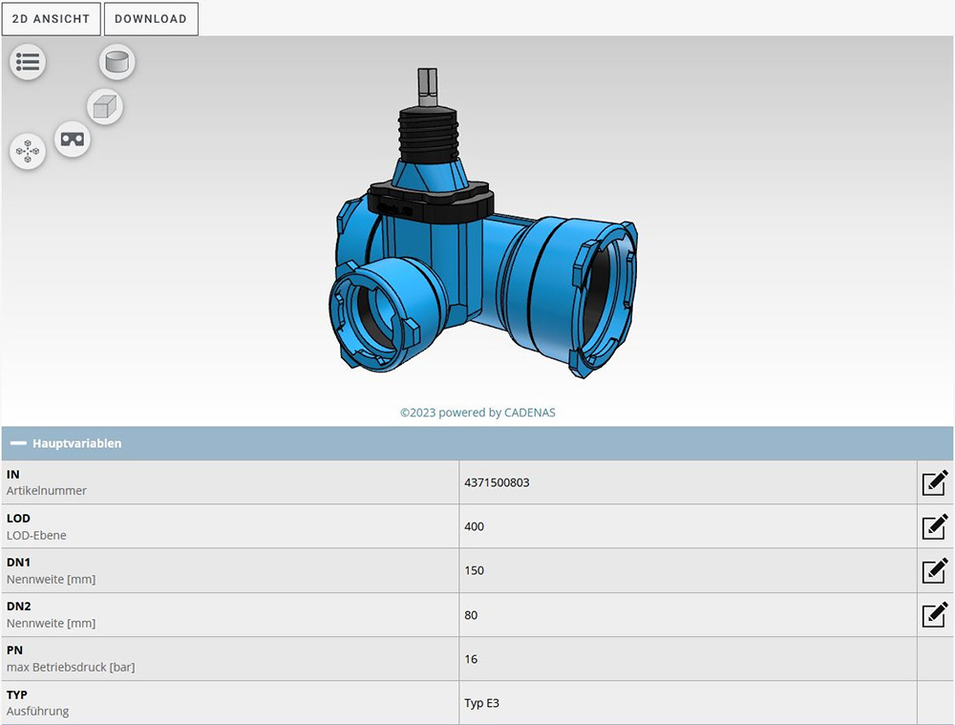Activate the VR goggles view icon
The image size is (955, 725).
tap(73, 139)
